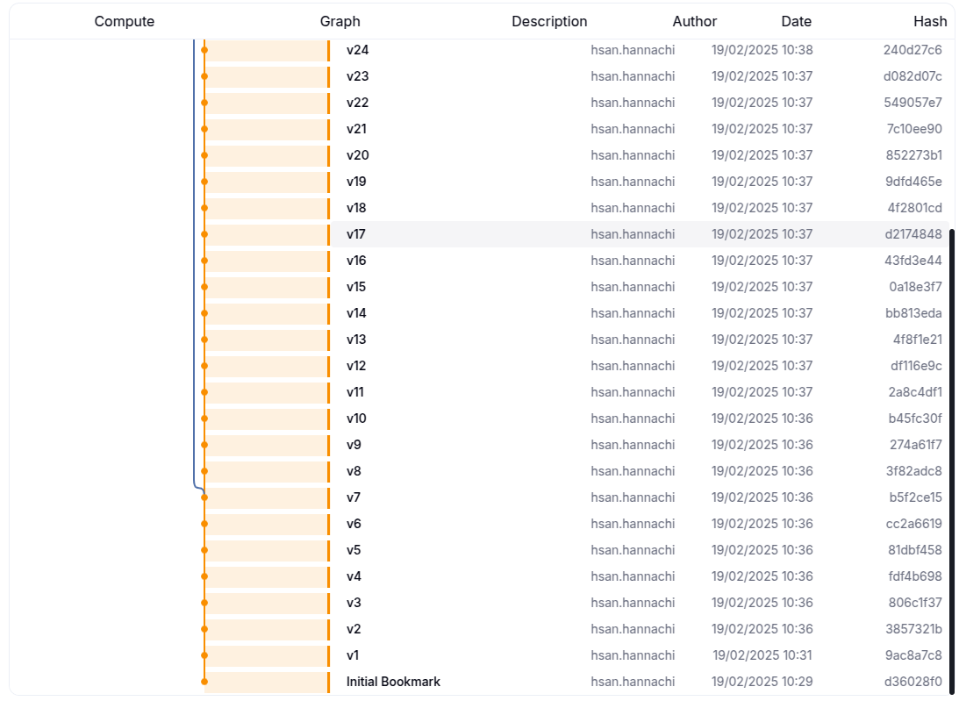Click the Hash column header

(x=929, y=21)
